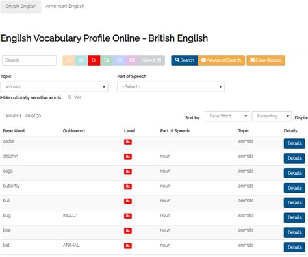This screenshot has height=257, width=308.
Task: Open Details for dolphin
Action: (x=294, y=158)
